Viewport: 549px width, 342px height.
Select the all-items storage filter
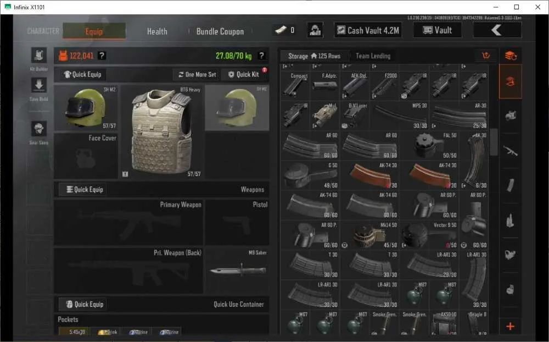(x=510, y=81)
